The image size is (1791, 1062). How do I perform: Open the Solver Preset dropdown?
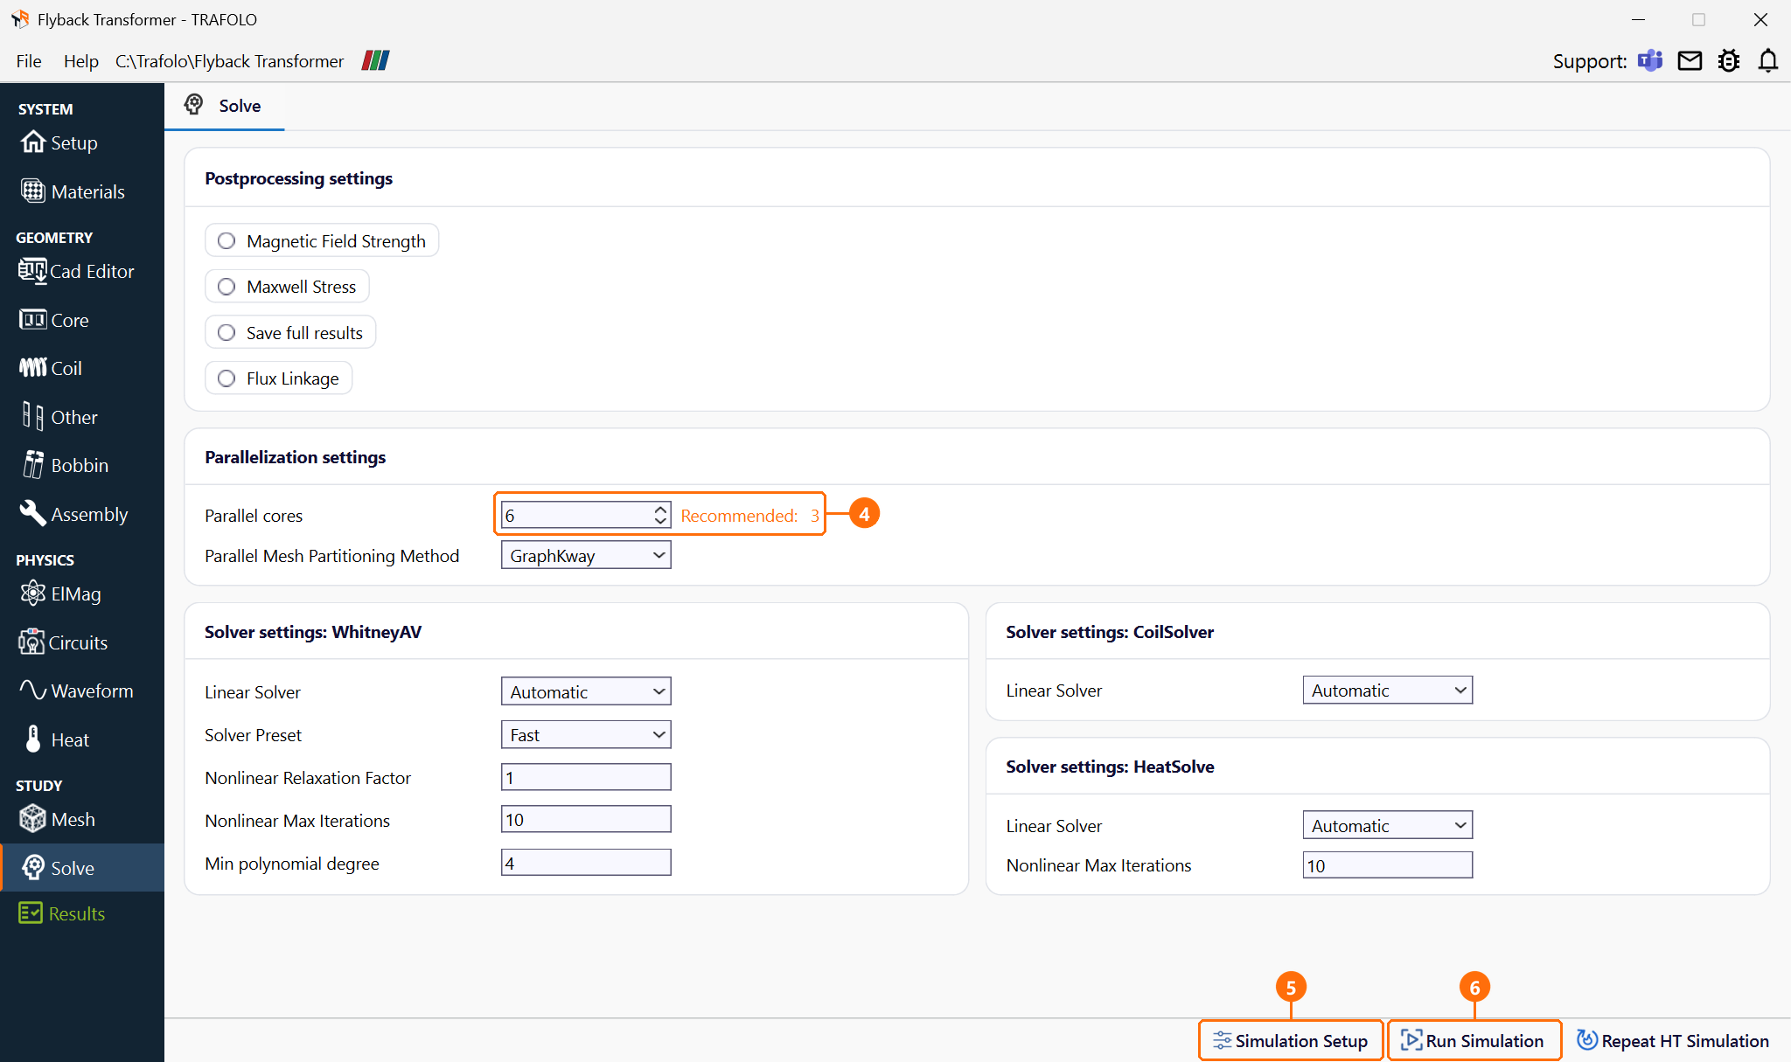[586, 734]
